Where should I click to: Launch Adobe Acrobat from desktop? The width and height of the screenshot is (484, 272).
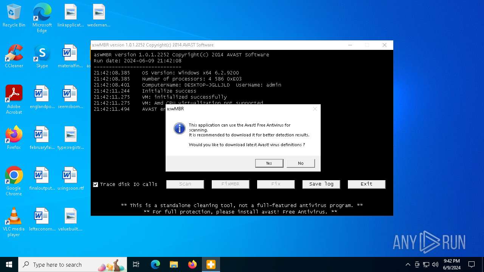14,100
